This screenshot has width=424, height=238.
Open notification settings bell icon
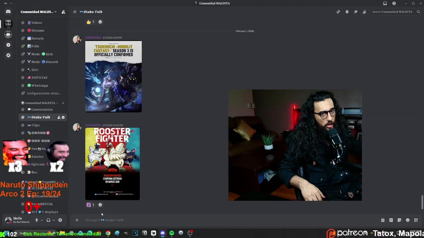(x=347, y=12)
